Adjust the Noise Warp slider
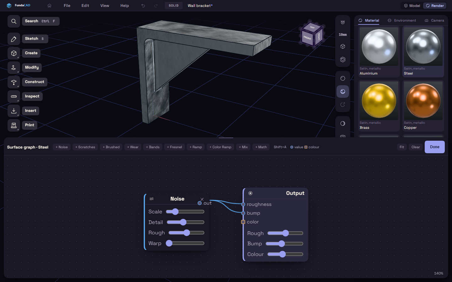This screenshot has height=282, width=452. [x=185, y=243]
